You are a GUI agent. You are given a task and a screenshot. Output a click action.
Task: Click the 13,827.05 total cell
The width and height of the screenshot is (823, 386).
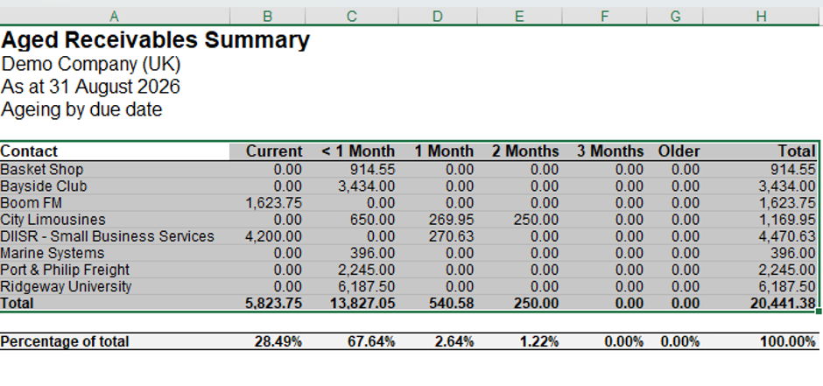point(351,303)
